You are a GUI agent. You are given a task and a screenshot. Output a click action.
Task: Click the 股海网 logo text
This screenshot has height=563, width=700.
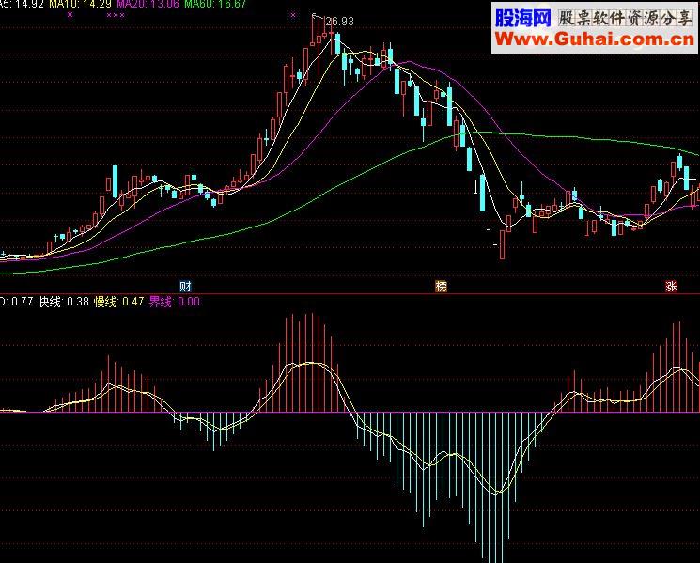(x=523, y=18)
